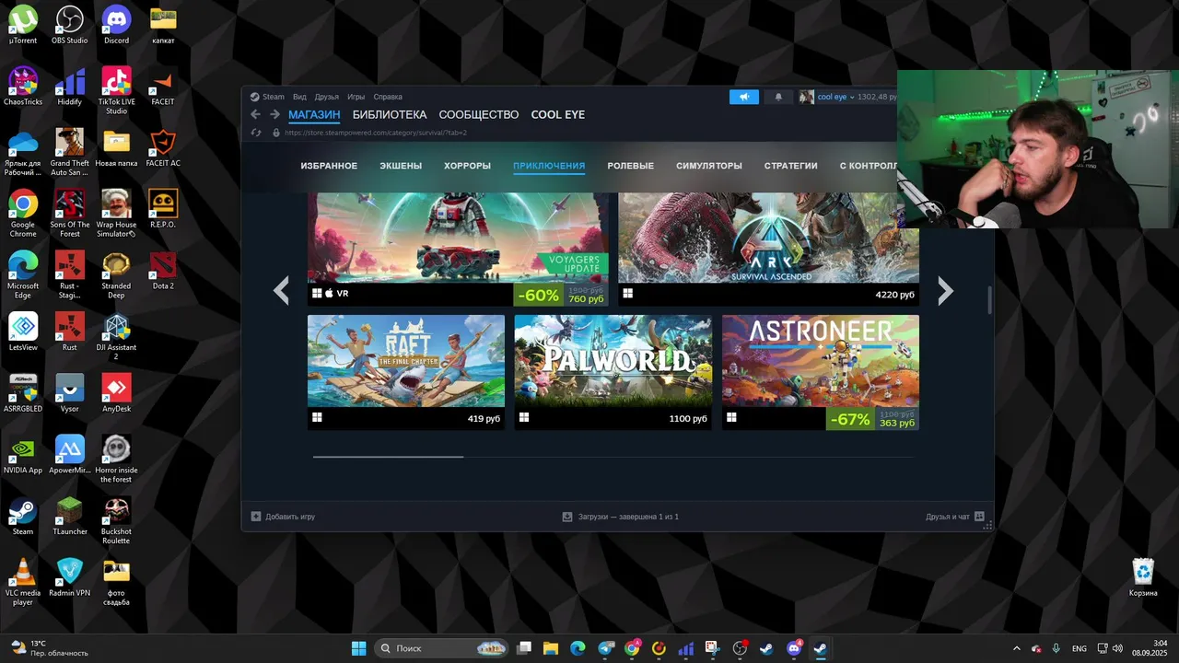Viewport: 1179px width, 663px height.
Task: Select the РОЛЕВЫЕ category tab
Action: pos(630,166)
